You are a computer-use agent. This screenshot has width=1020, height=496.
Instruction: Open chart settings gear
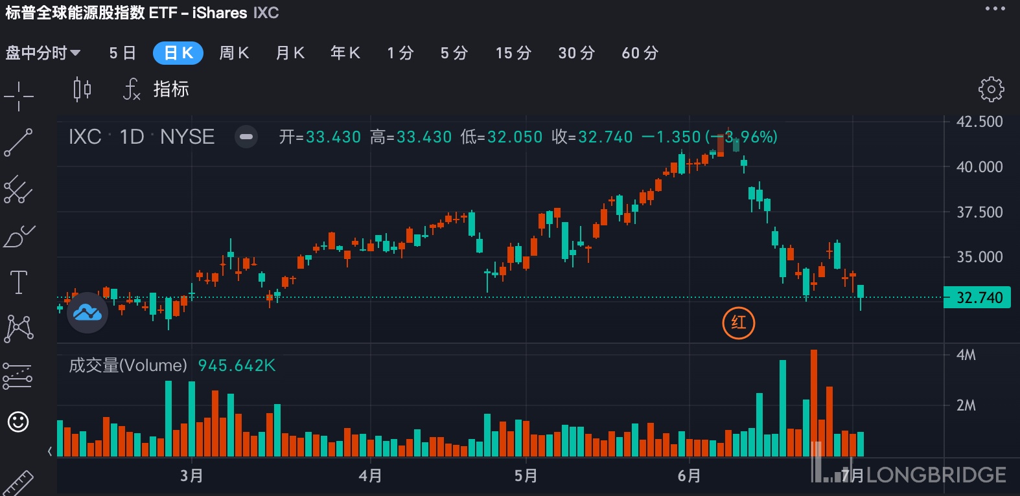[991, 89]
